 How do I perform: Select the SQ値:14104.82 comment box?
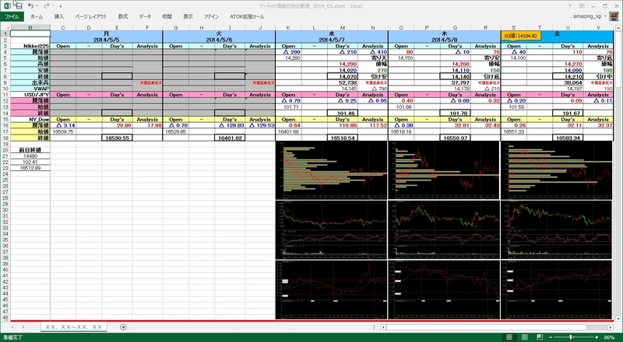[520, 36]
